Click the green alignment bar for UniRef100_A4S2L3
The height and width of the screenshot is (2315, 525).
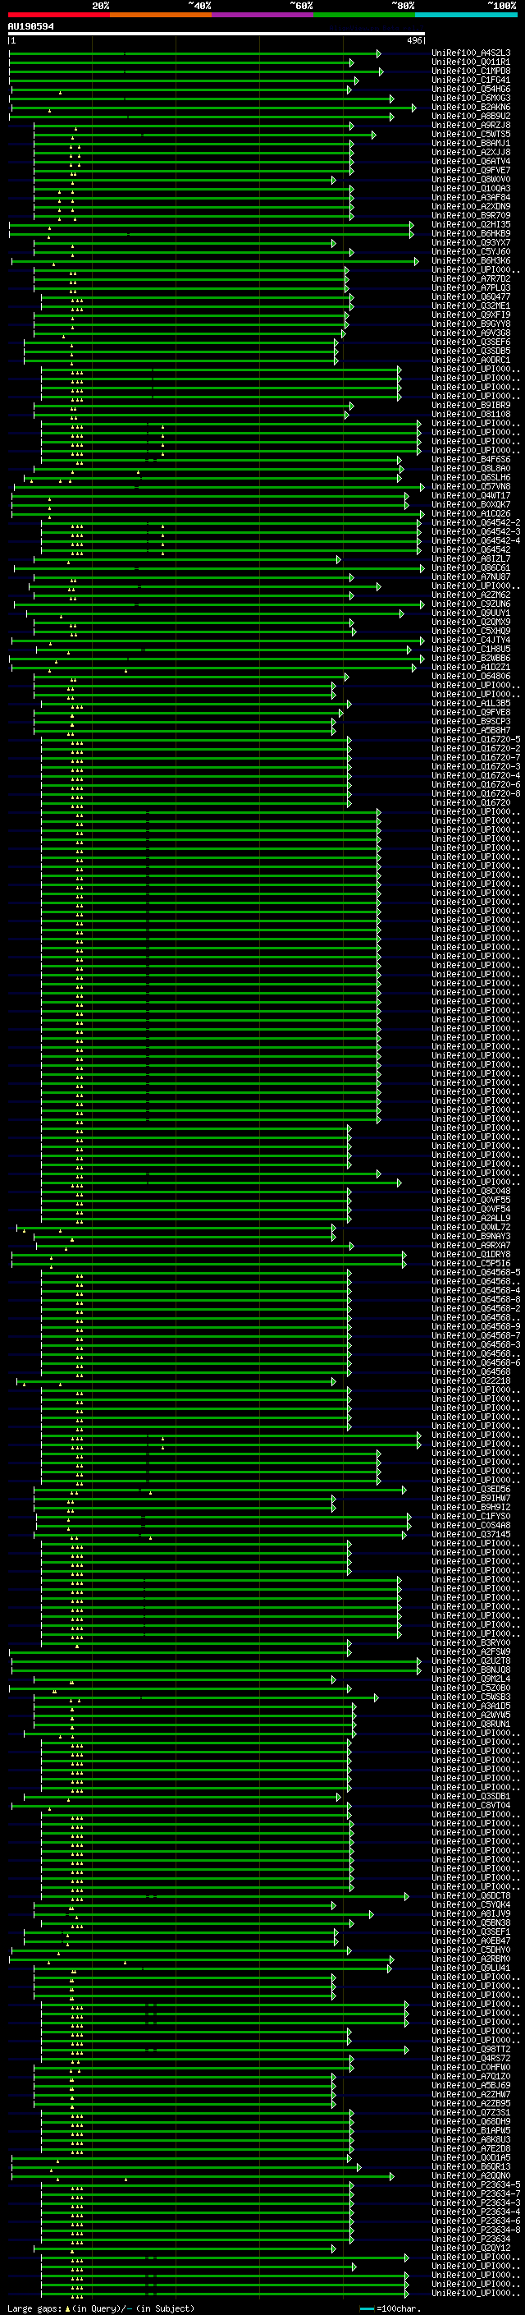194,53
